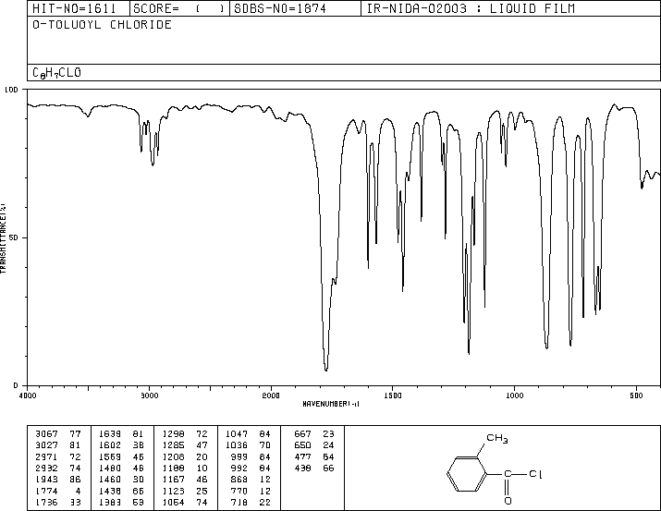This screenshot has height=511, width=661.
Task: Click the 500 wavenumber axis label
Action: tap(636, 395)
